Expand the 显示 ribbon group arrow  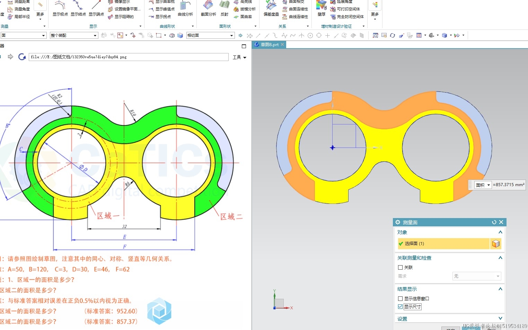pyautogui.click(x=140, y=26)
